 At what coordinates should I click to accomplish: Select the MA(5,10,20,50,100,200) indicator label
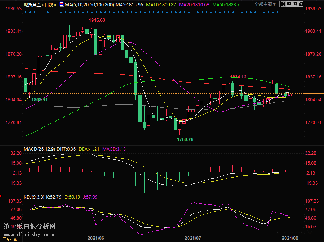pos(89,4)
